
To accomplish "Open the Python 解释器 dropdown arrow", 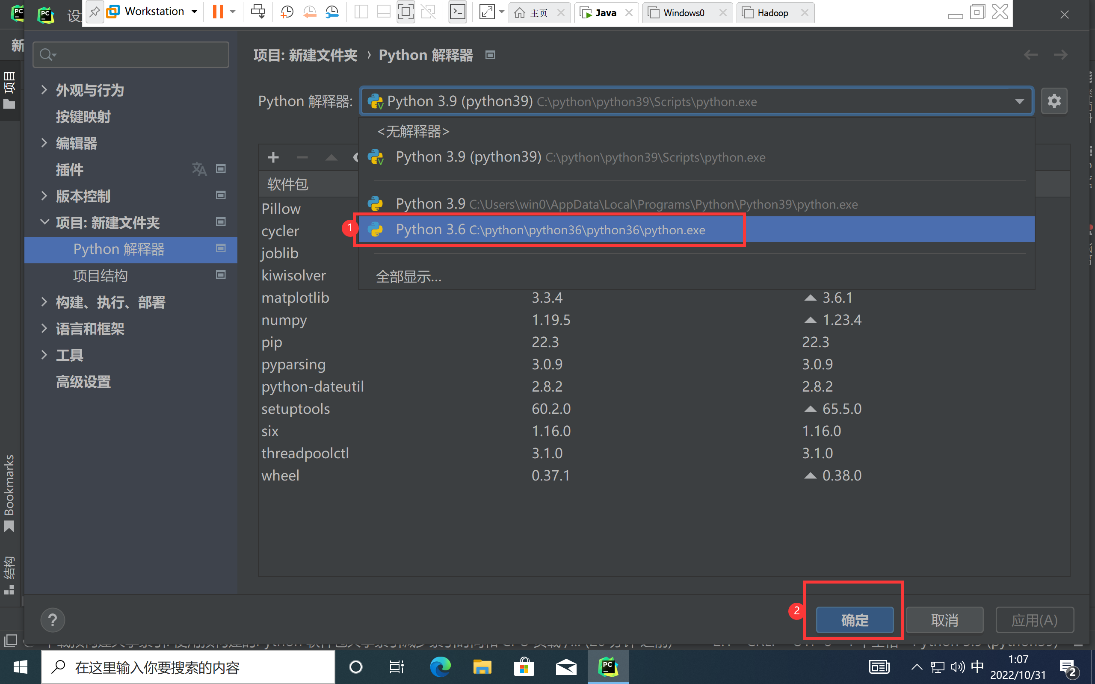I will [x=1019, y=101].
